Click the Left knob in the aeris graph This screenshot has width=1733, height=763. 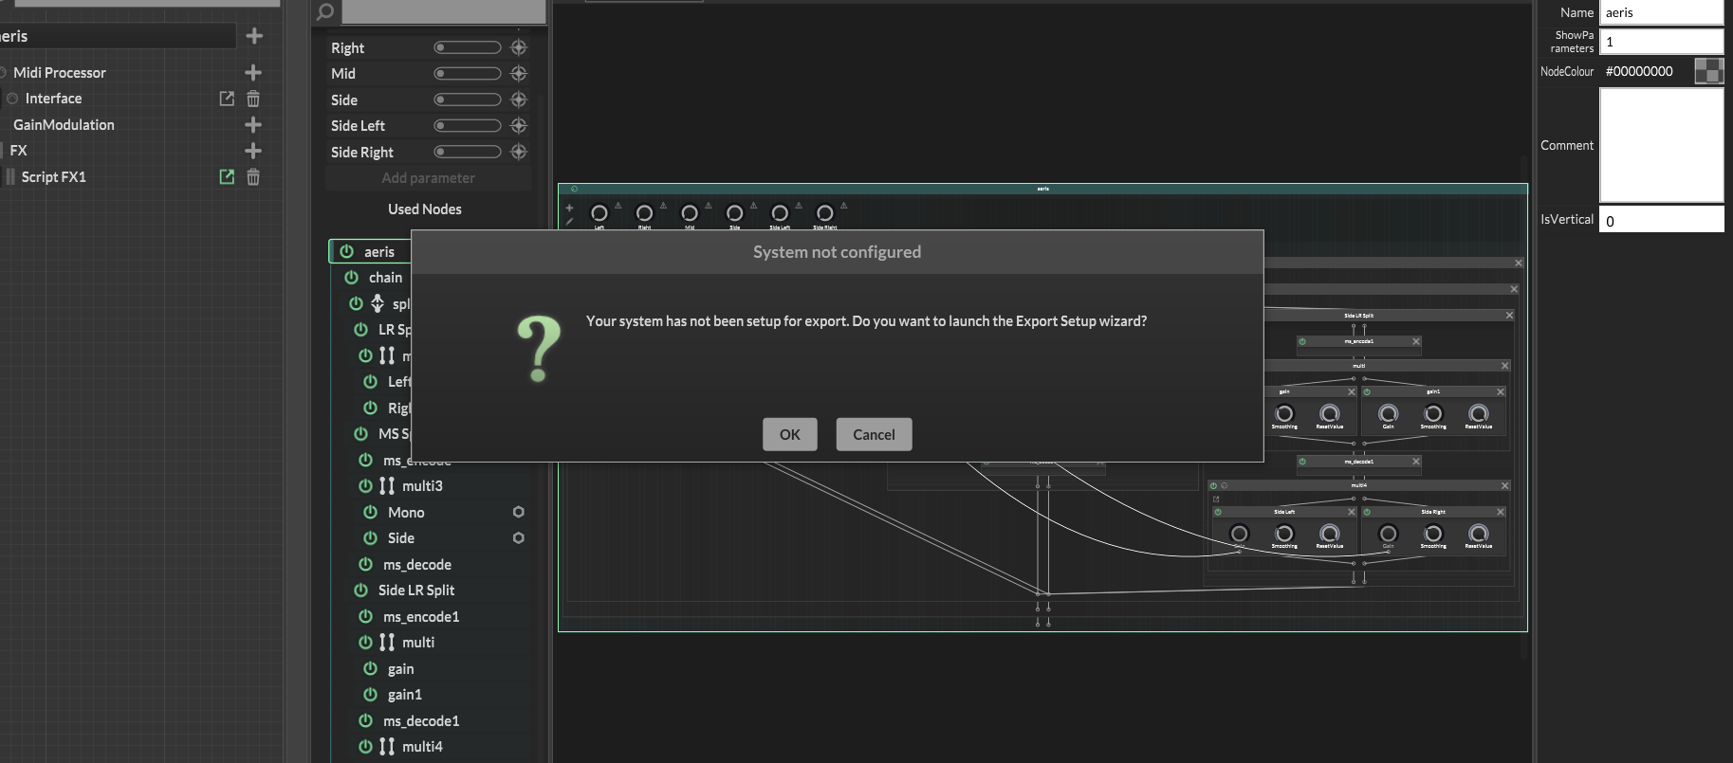point(599,213)
